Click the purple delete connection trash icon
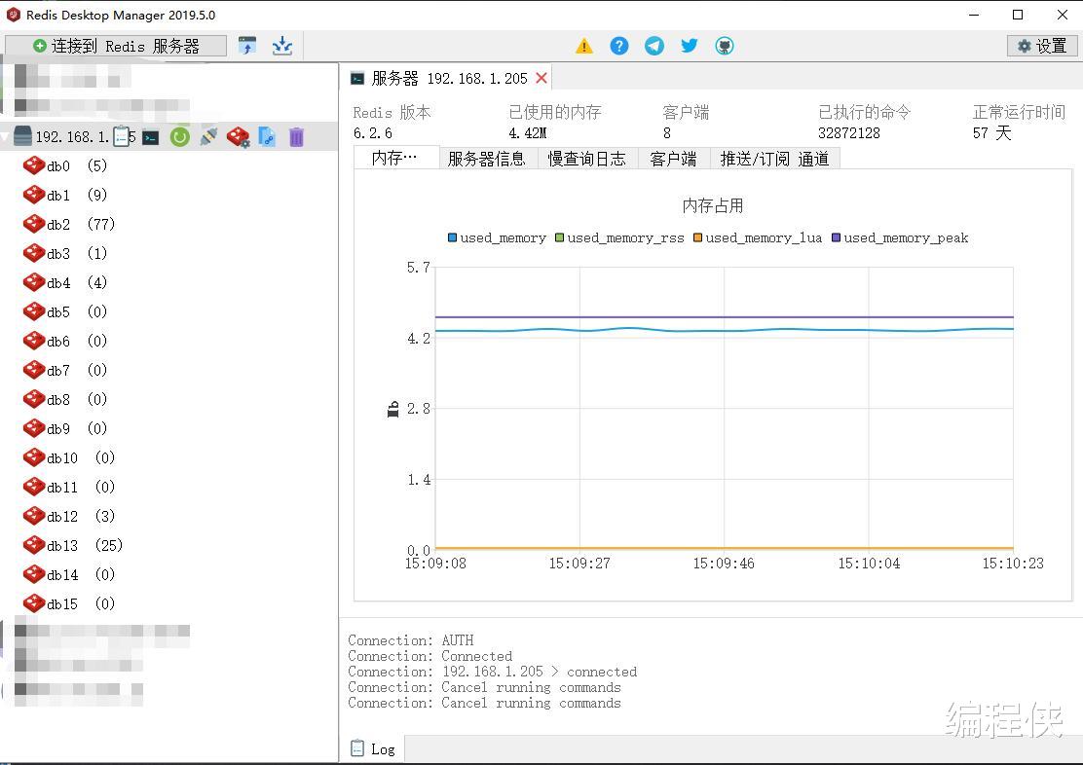The height and width of the screenshot is (765, 1083). [296, 136]
